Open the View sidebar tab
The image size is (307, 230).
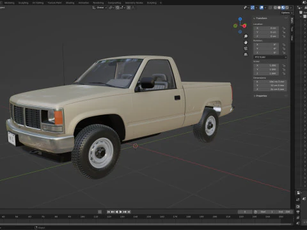292,38
